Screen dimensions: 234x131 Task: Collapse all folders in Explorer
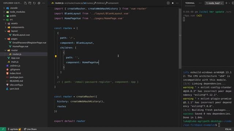39,3
